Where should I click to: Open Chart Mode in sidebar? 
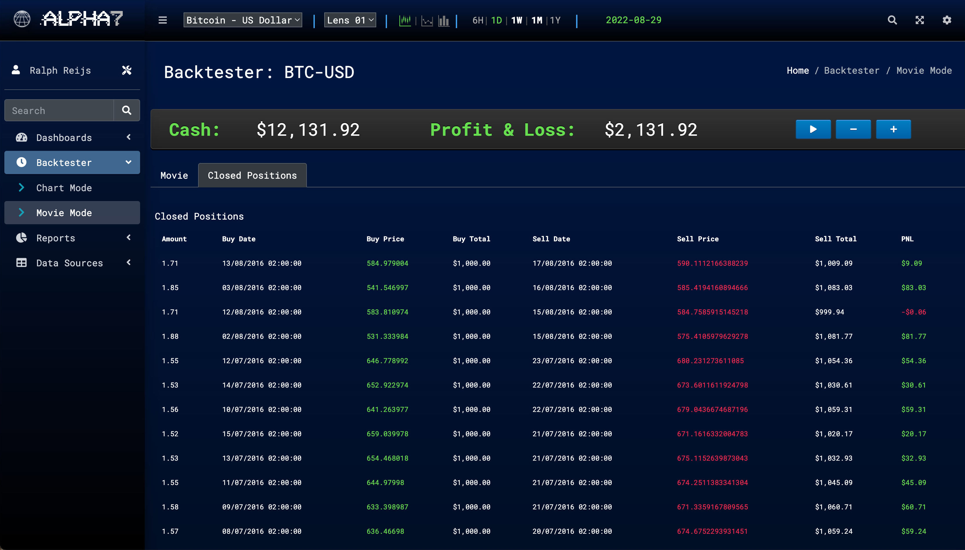coord(64,188)
